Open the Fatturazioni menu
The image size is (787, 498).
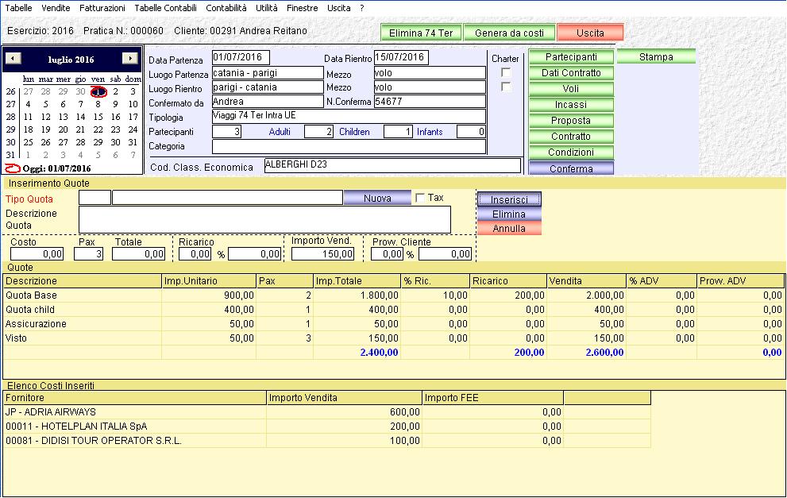click(102, 8)
